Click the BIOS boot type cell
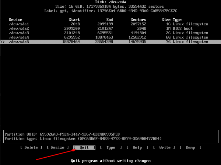The width and height of the screenshot is (221, 165). pos(183,28)
